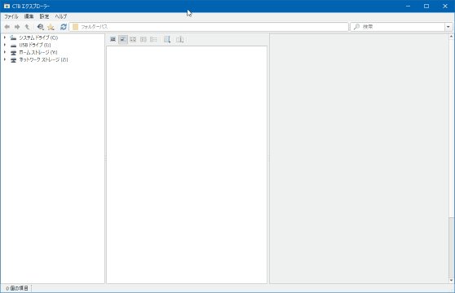Open the search box dropdown arrow

(448, 27)
